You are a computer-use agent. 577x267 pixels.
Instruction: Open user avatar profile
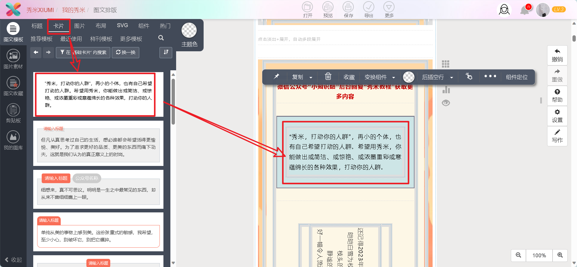pyautogui.click(x=543, y=10)
